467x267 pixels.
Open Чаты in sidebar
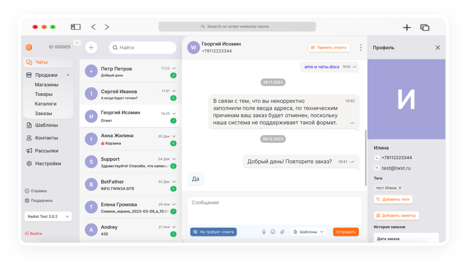(x=48, y=62)
